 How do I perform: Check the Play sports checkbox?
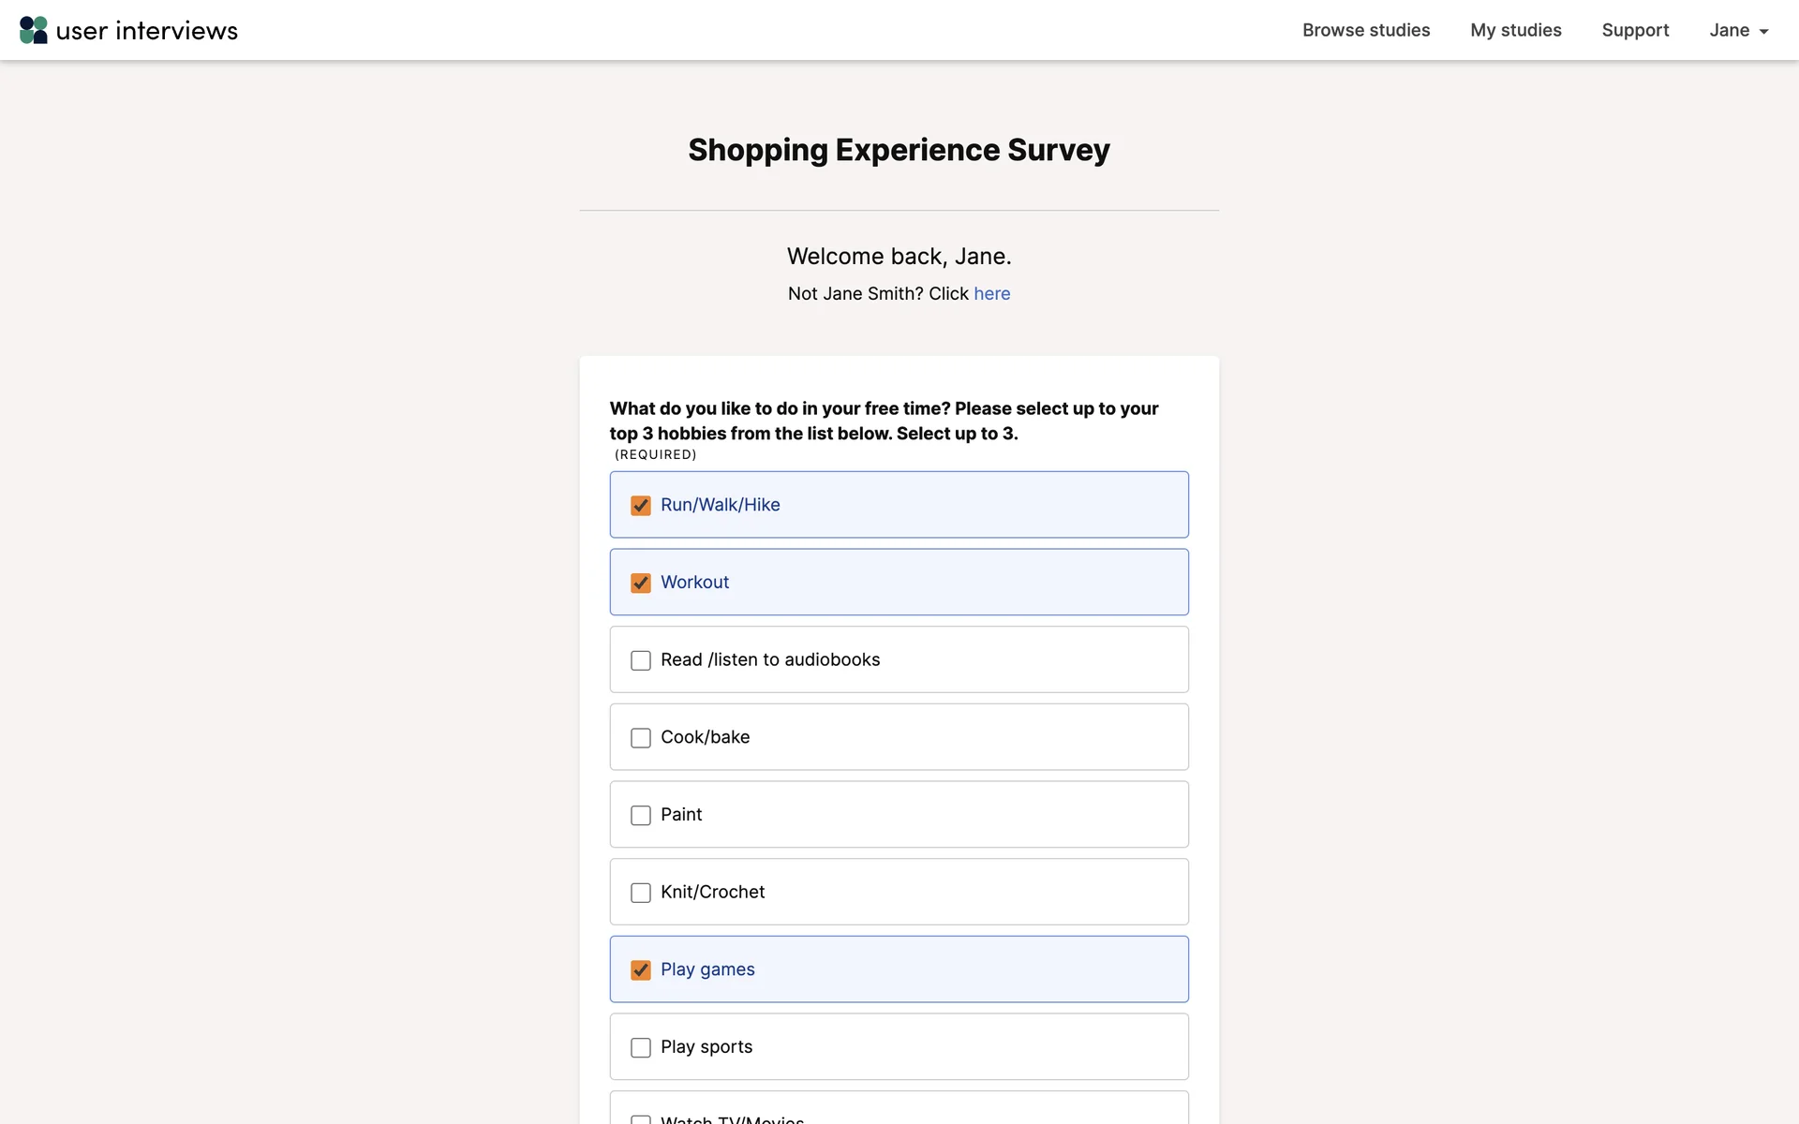(641, 1047)
